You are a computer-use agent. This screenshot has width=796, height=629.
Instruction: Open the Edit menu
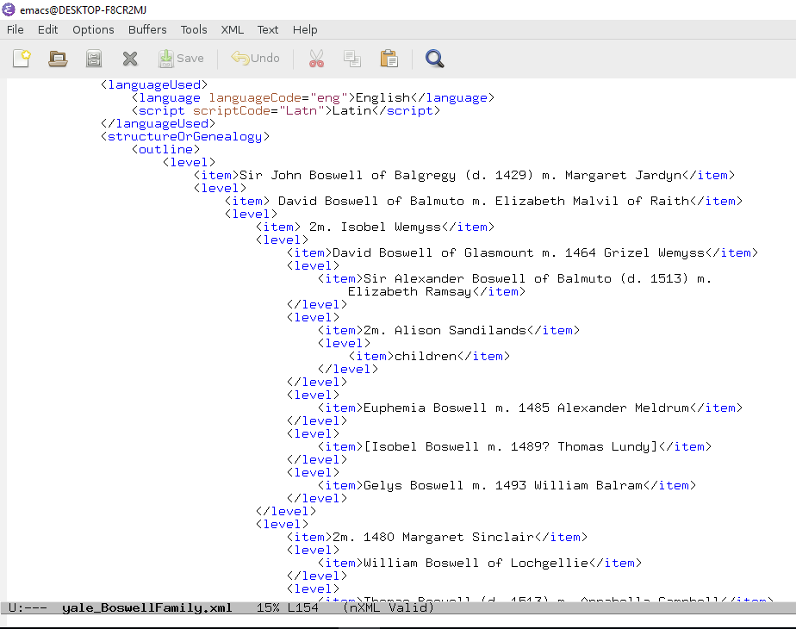pos(47,29)
